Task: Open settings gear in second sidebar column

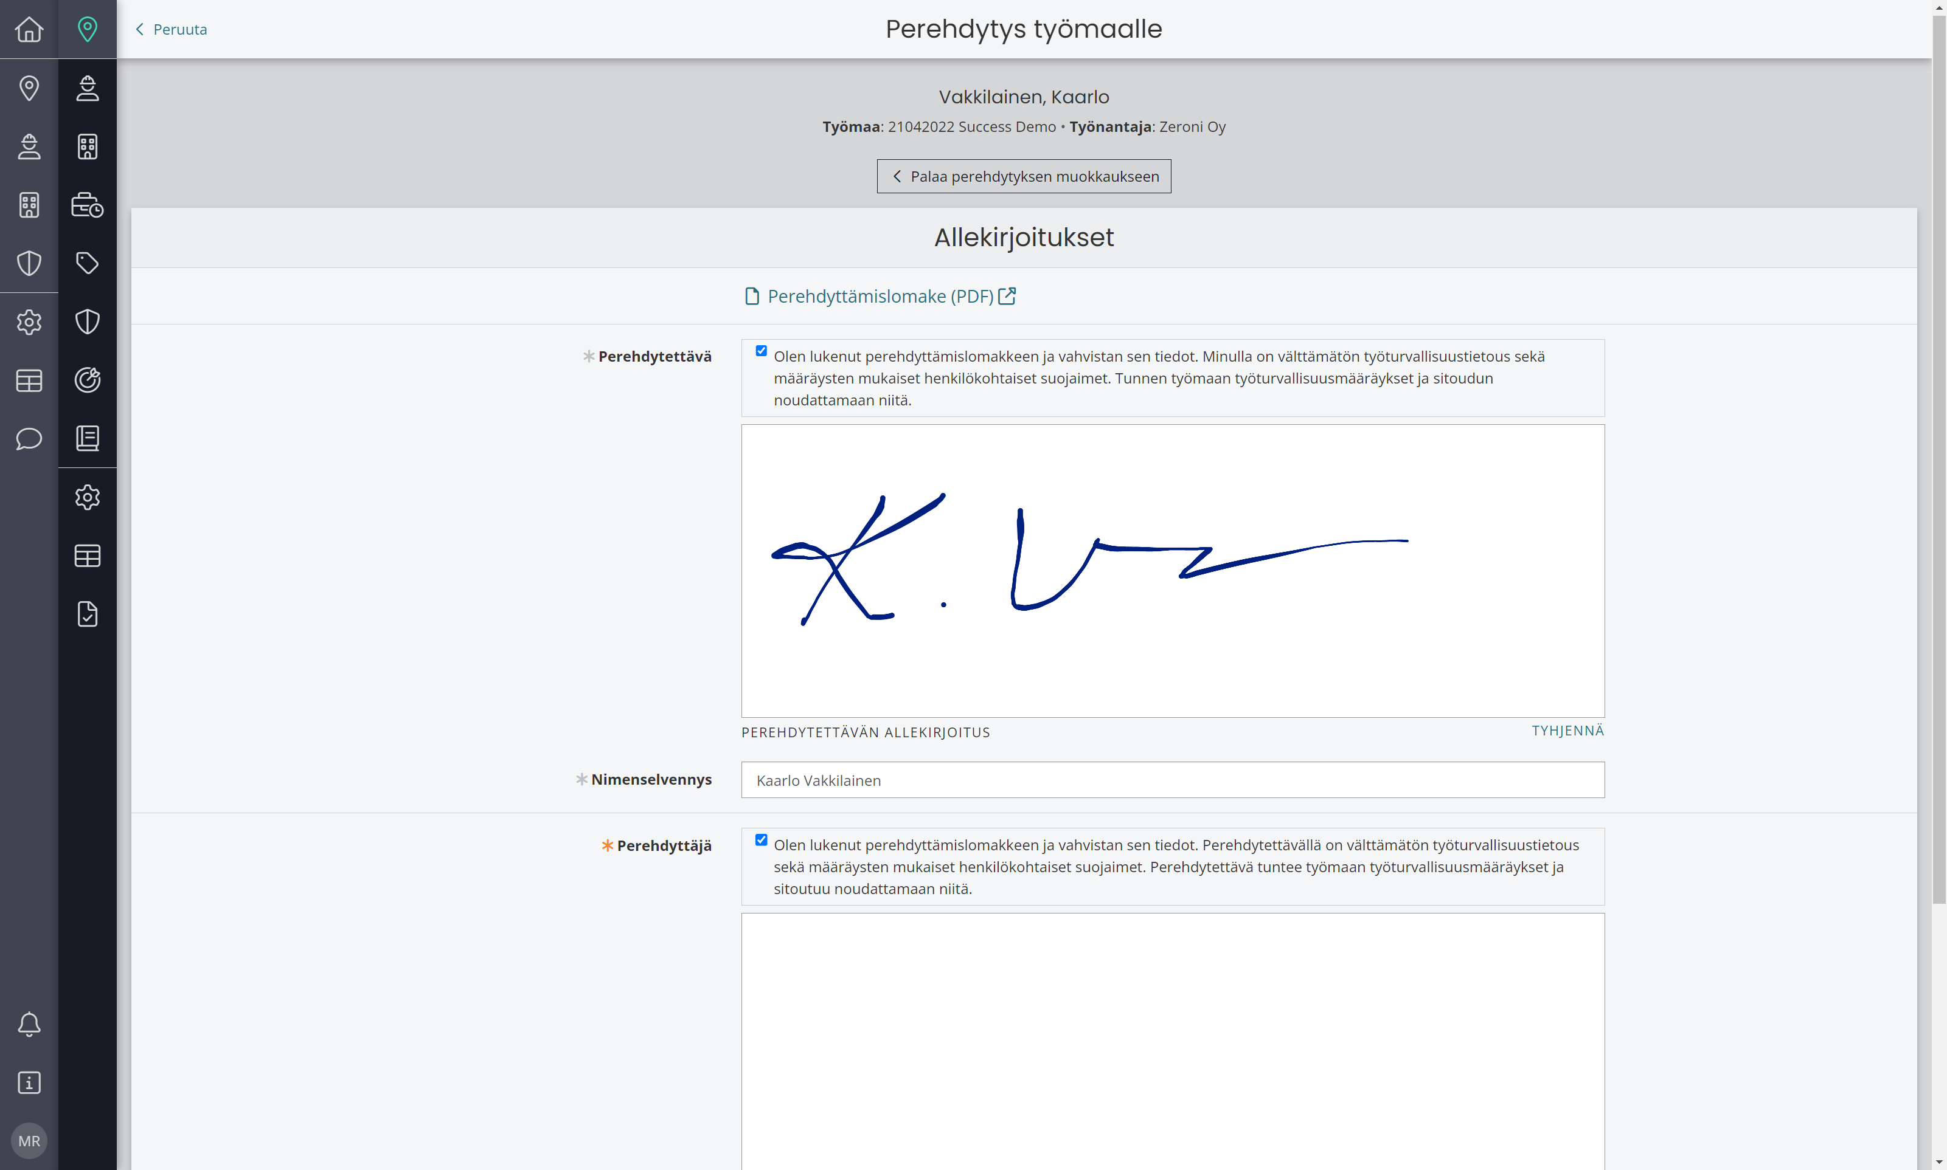Action: (x=88, y=497)
